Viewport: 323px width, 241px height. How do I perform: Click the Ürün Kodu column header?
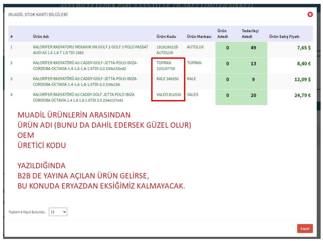coord(166,37)
